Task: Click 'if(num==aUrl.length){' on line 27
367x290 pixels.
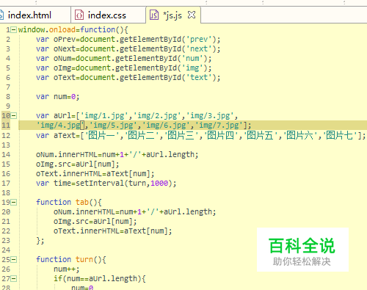Action: pos(100,279)
